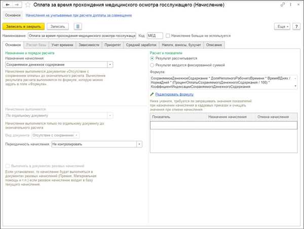
Task: Click the pencil icon beside the formula editor link
Action: (x=152, y=94)
